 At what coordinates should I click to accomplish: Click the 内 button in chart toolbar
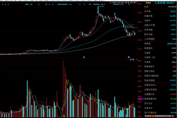(110, 2)
